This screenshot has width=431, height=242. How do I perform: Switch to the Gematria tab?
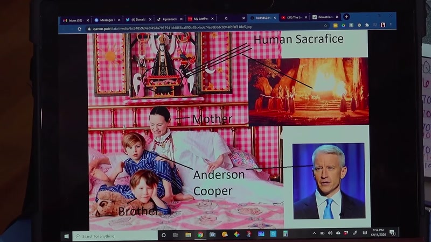[x=324, y=17]
